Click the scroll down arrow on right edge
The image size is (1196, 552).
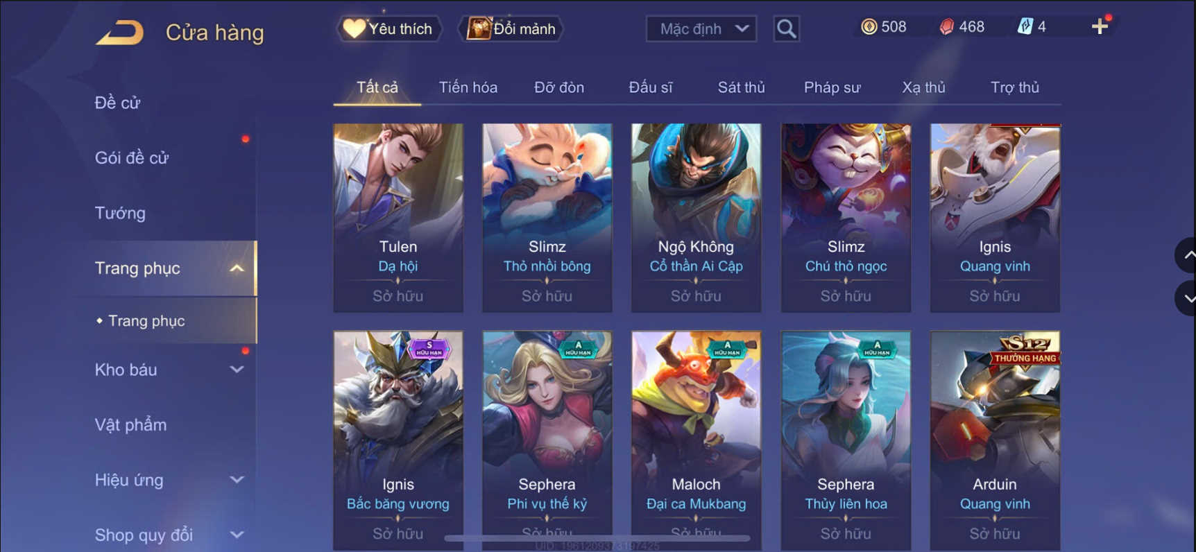click(x=1187, y=298)
